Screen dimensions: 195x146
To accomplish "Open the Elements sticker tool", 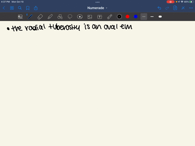I will (80, 17).
